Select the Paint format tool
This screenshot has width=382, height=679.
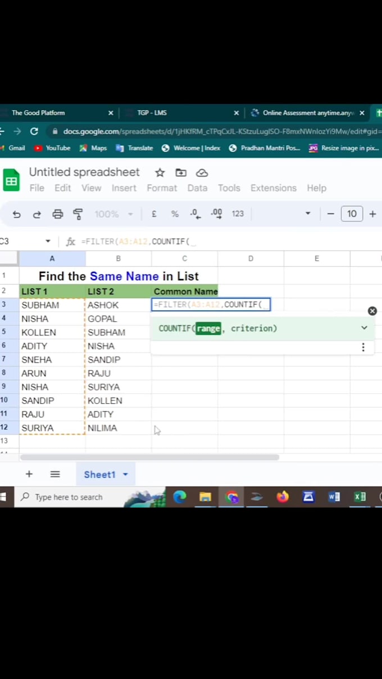[78, 214]
